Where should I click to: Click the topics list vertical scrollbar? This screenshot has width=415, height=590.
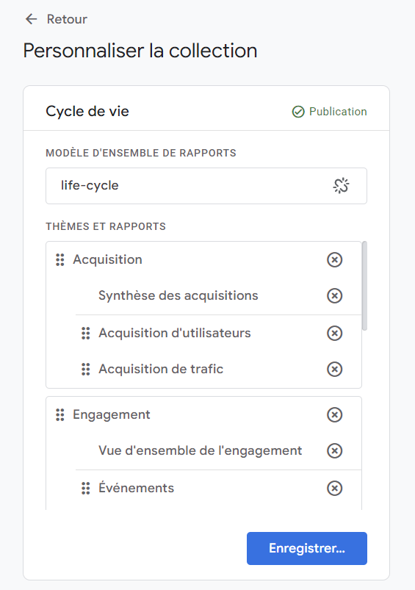click(x=364, y=286)
